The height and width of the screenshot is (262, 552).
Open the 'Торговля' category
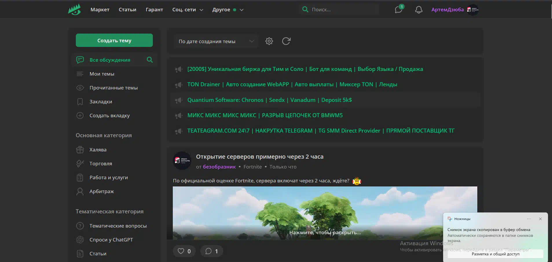click(100, 164)
